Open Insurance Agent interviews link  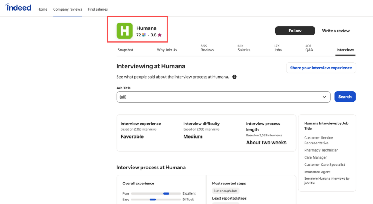[x=317, y=172]
